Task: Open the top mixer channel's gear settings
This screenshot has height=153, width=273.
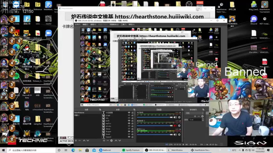Action: pyautogui.click(x=179, y=117)
